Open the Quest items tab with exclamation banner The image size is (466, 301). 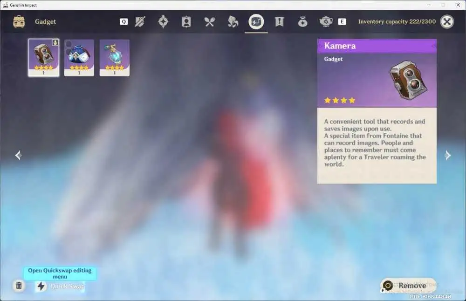pyautogui.click(x=279, y=22)
